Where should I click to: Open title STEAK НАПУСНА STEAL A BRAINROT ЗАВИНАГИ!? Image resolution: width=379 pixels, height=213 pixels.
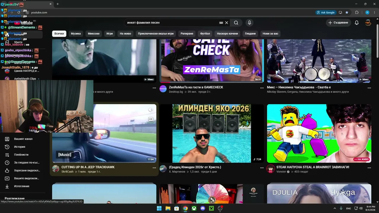pos(313,167)
